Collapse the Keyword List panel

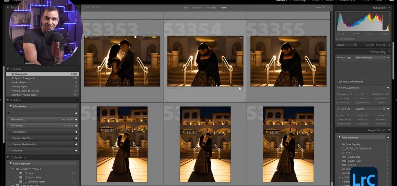[389, 130]
